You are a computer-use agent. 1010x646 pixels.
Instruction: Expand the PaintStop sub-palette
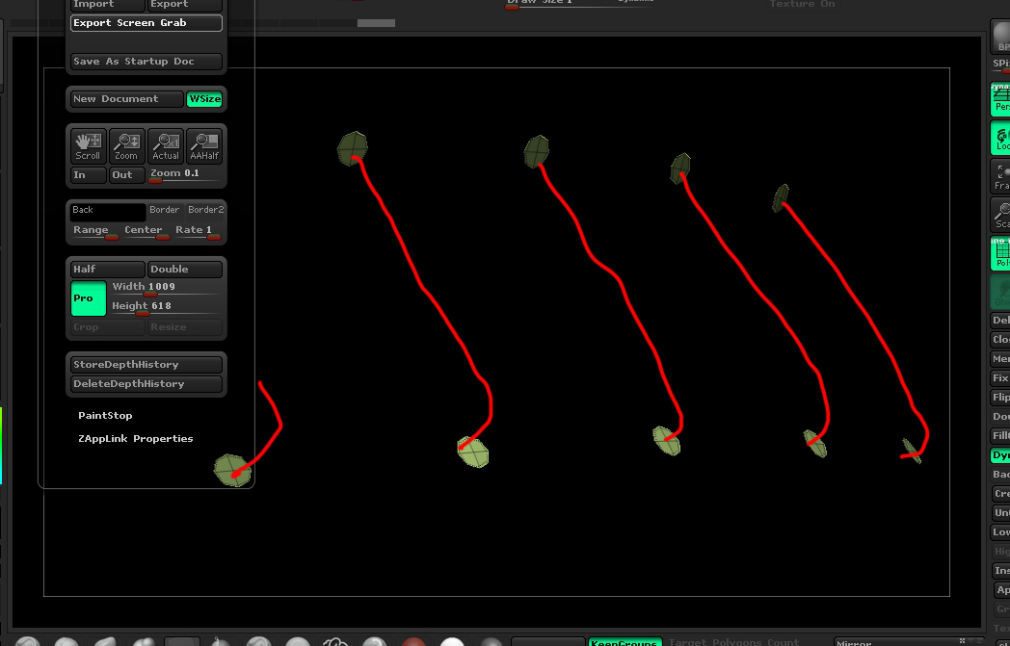105,416
